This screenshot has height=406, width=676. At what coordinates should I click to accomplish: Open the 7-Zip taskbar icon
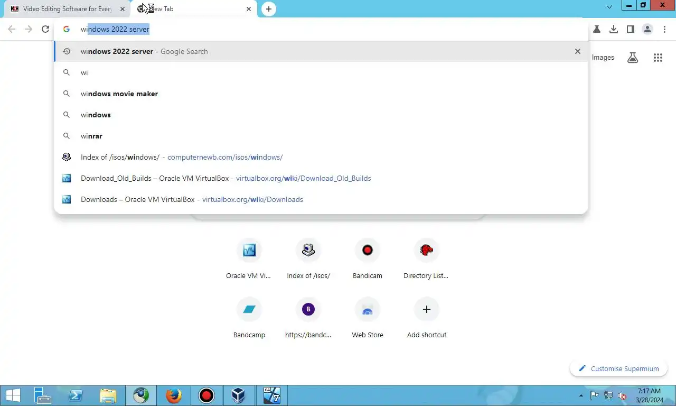point(272,395)
